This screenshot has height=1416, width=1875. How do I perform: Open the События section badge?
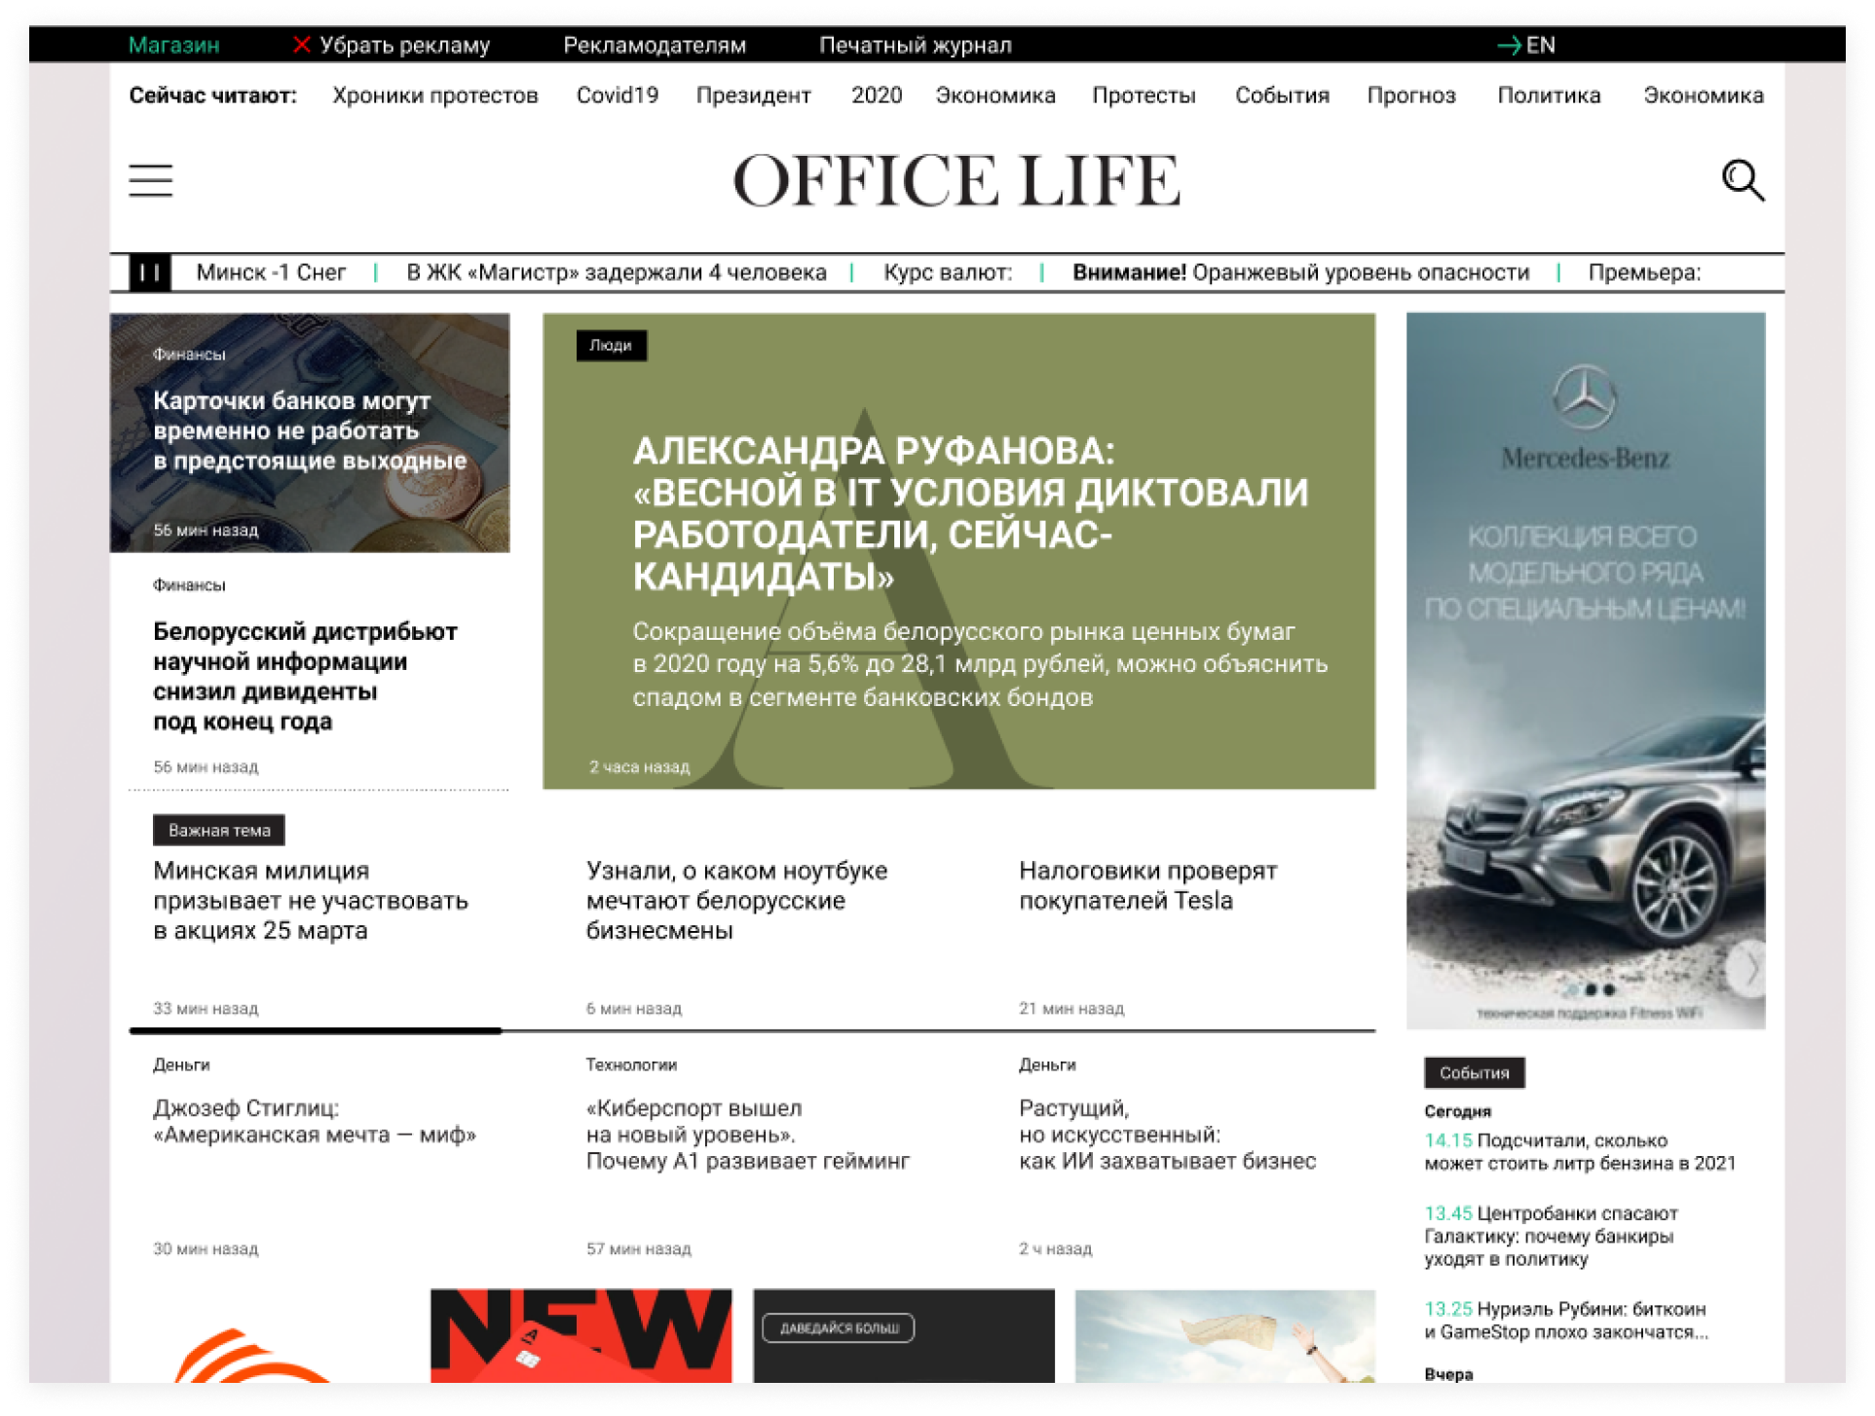(x=1474, y=1072)
